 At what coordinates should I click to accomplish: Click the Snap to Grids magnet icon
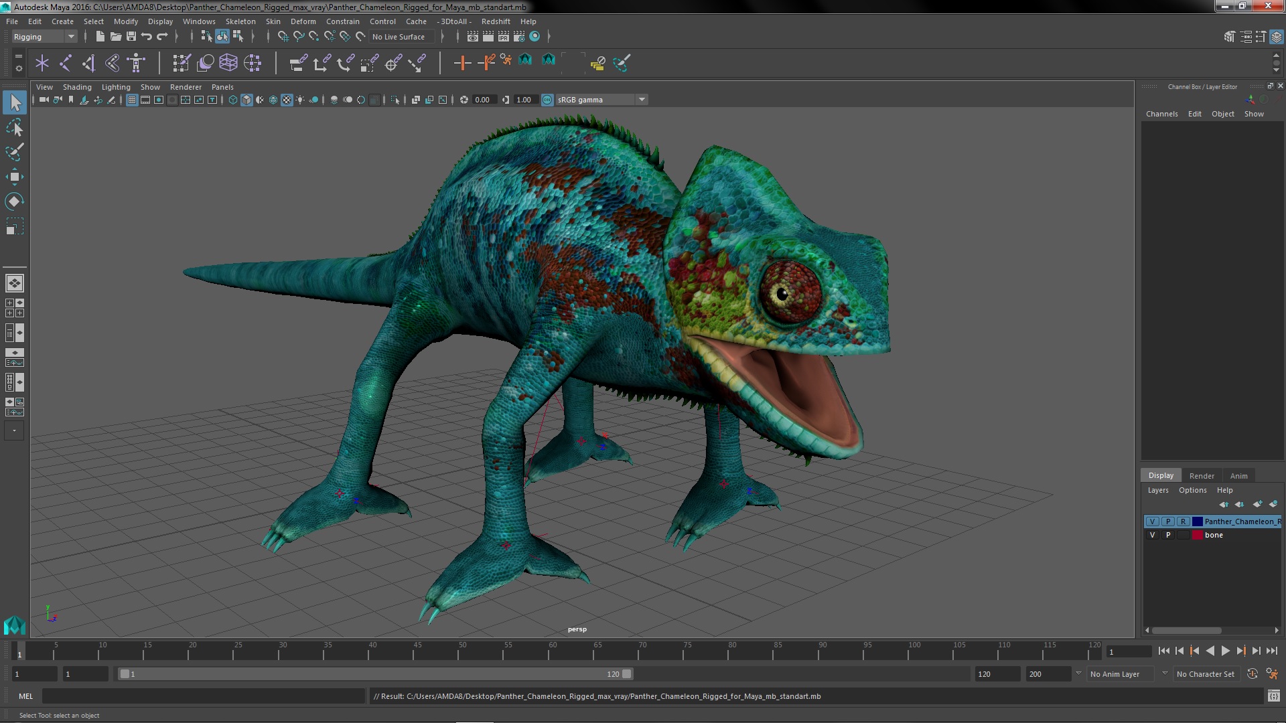coord(283,37)
